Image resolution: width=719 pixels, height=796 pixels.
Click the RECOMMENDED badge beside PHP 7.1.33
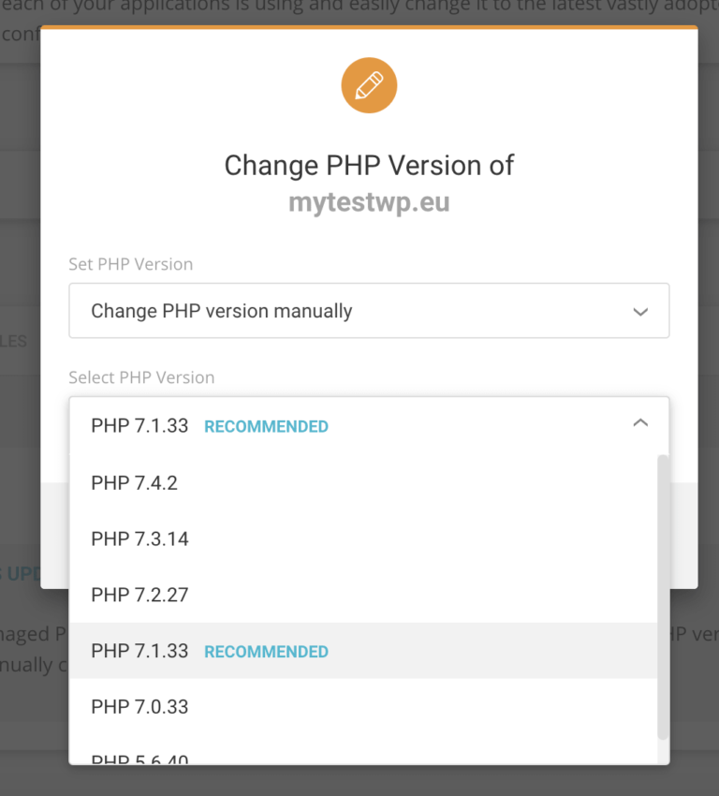(265, 651)
